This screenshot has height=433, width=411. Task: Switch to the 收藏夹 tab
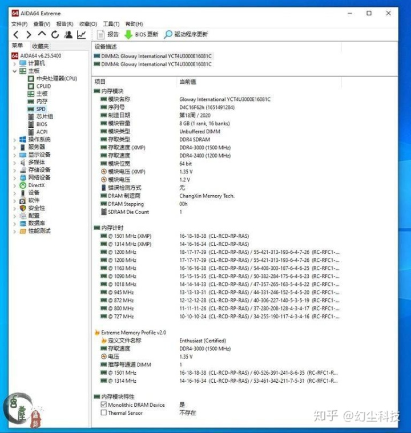coord(40,46)
